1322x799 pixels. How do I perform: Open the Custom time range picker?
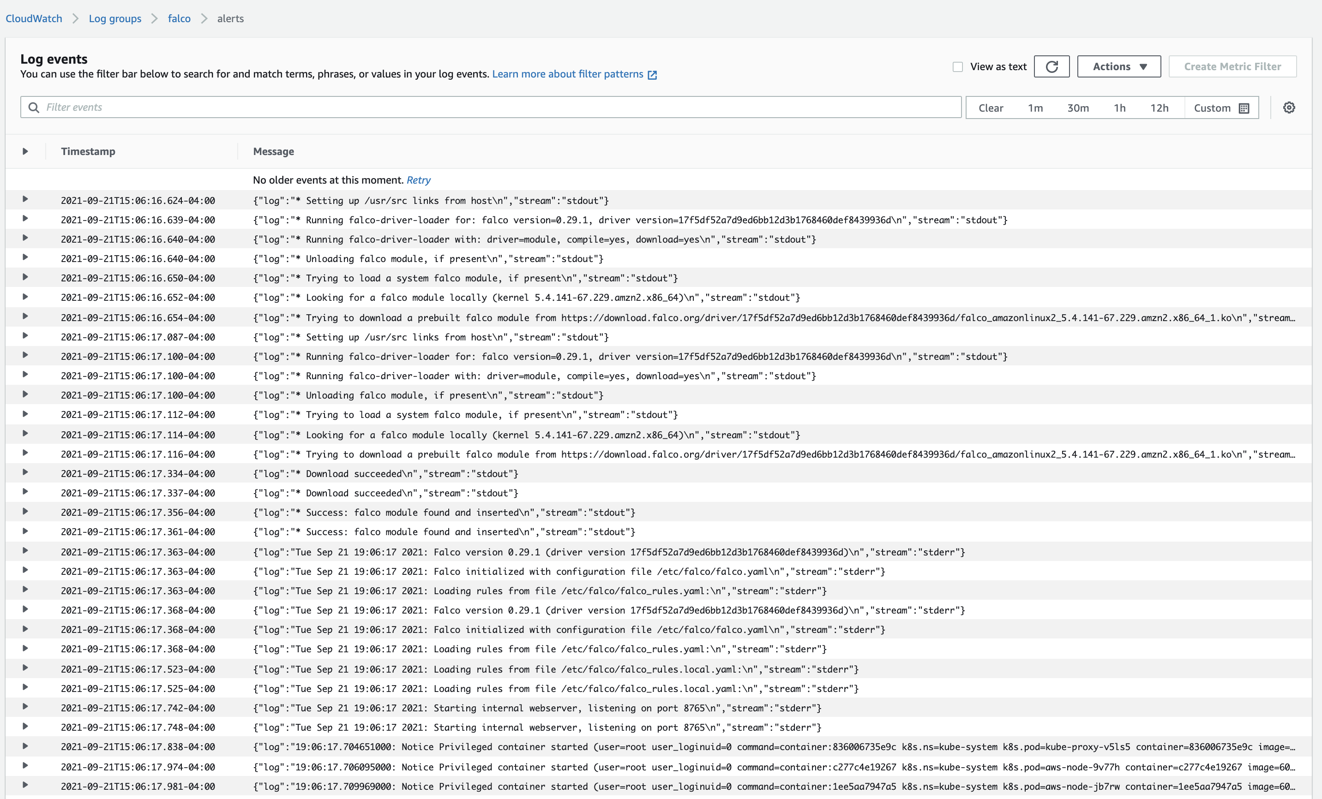(x=1221, y=108)
